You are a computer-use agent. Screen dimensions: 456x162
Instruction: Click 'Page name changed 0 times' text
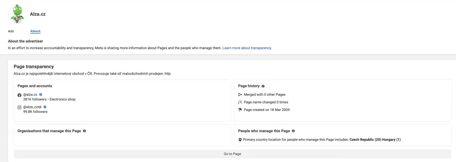266,102
